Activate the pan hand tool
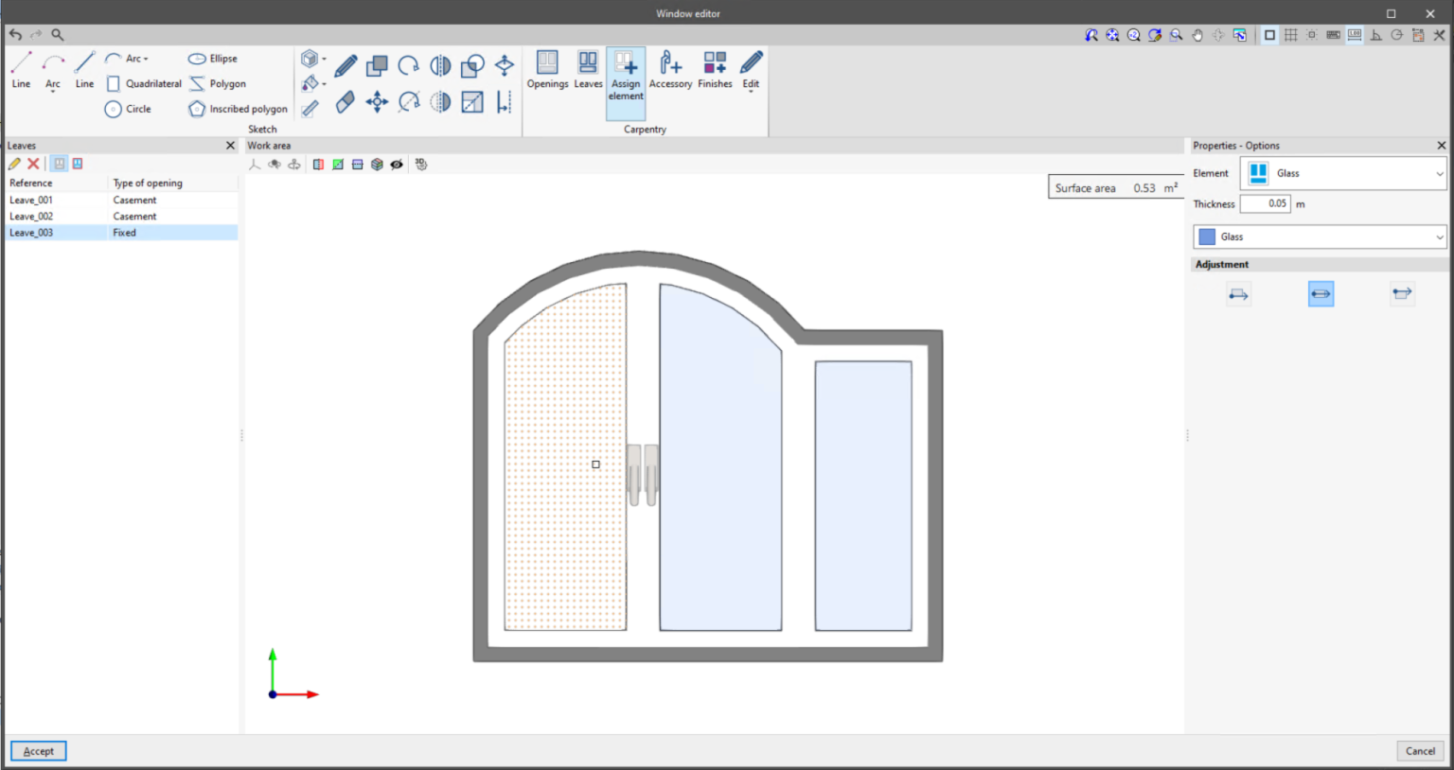1454x770 pixels. click(1197, 35)
